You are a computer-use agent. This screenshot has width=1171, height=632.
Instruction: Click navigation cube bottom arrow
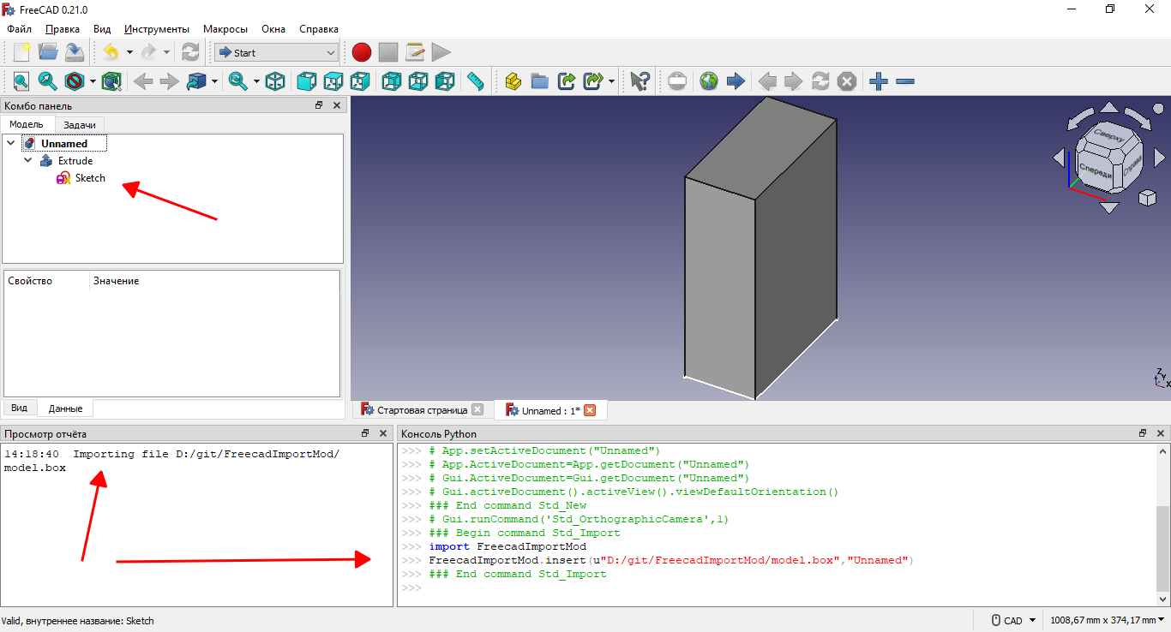(1109, 207)
